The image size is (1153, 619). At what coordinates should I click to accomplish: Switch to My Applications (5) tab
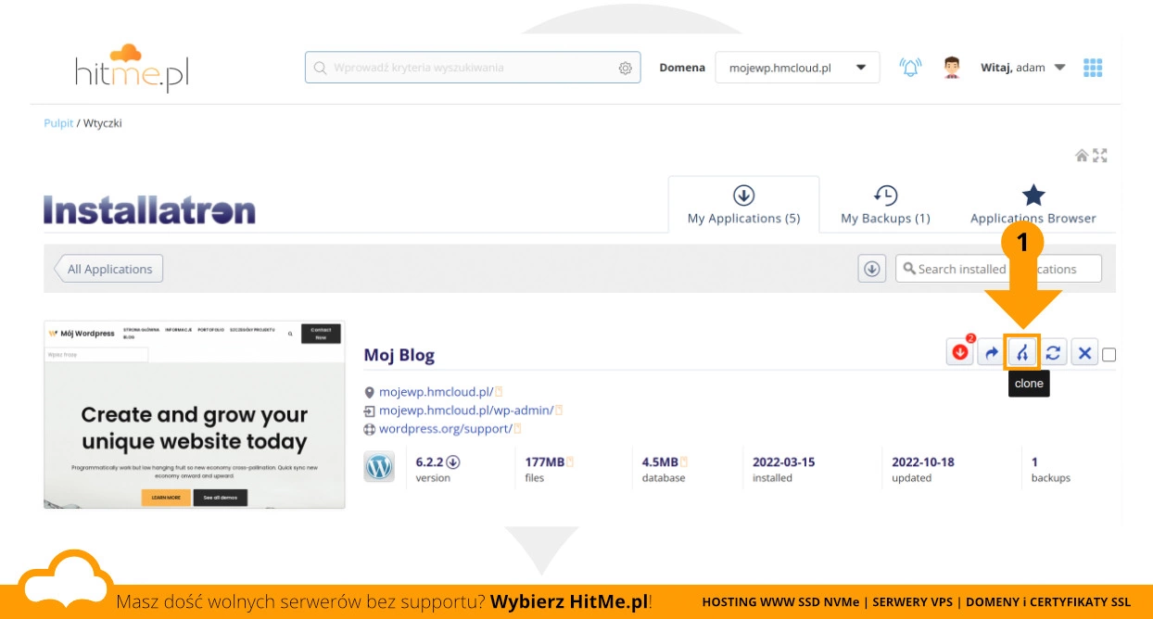point(743,205)
